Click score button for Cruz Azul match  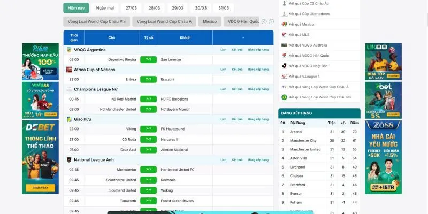click(x=149, y=150)
